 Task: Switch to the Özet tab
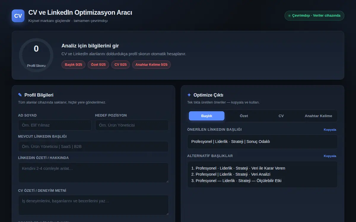244,116
